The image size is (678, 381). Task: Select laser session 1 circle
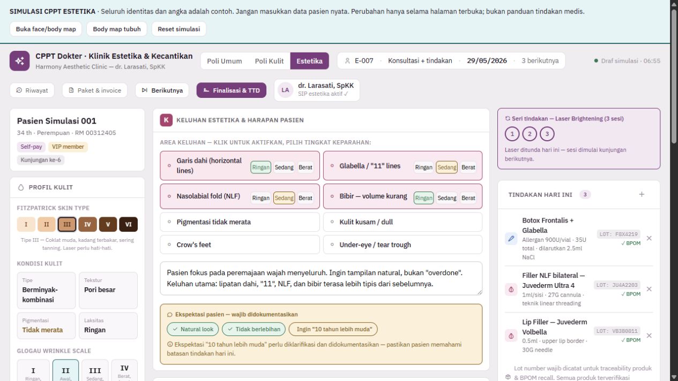pyautogui.click(x=512, y=134)
